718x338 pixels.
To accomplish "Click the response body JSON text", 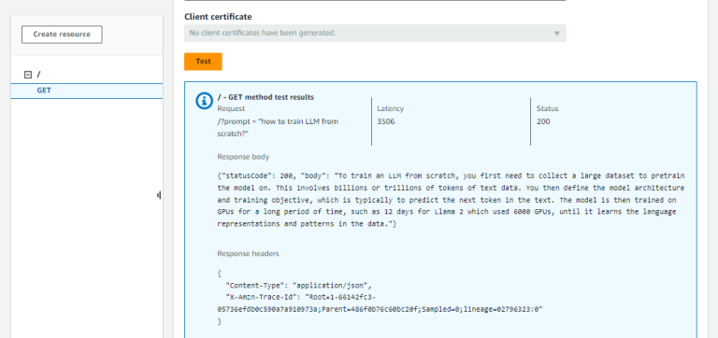I will pyautogui.click(x=451, y=201).
